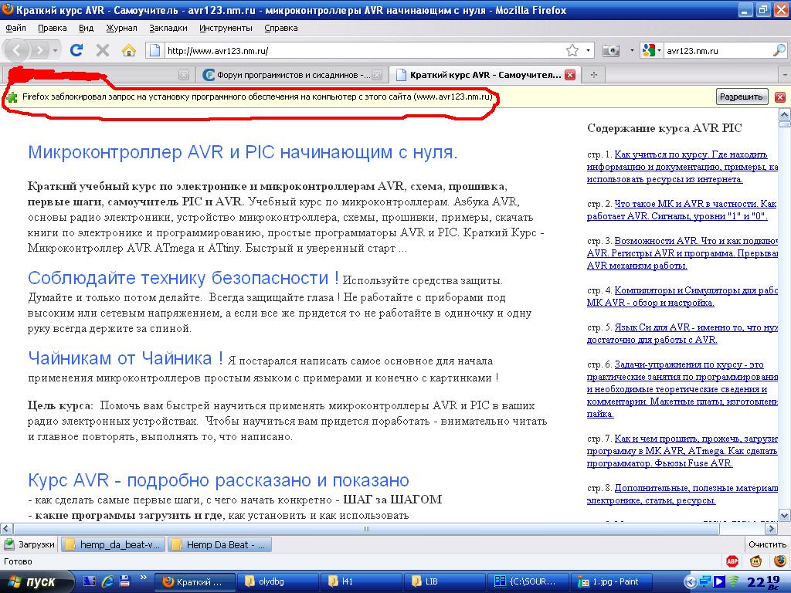Click horizontal scrollbar right arrow
The width and height of the screenshot is (791, 593).
(771, 528)
